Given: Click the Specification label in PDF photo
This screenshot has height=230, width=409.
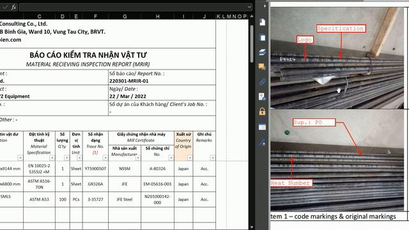Looking at the screenshot, I should 341,28.
